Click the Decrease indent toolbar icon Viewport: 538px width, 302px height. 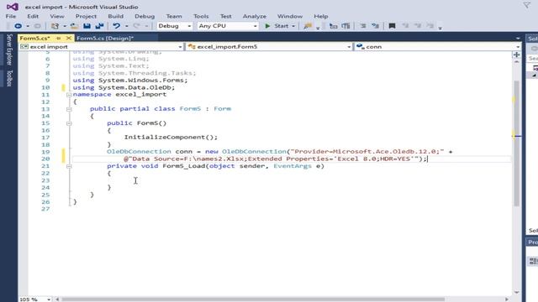point(333,26)
